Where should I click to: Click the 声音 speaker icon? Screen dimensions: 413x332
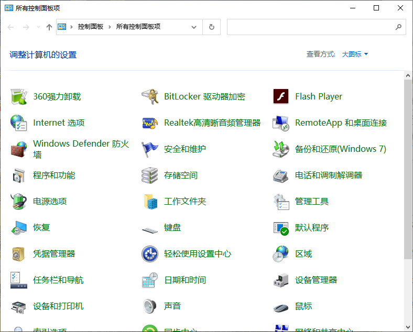[150, 306]
